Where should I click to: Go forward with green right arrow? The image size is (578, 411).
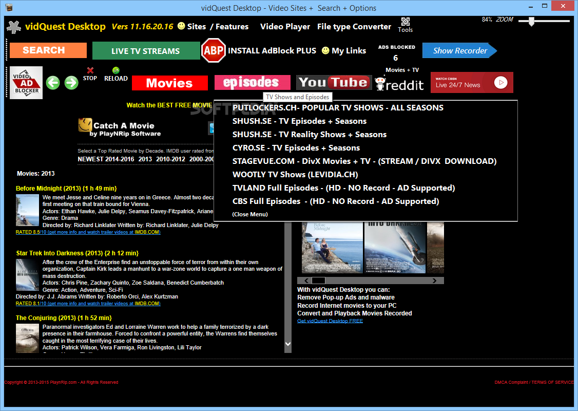click(71, 83)
